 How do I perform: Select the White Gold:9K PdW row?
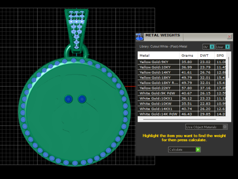coord(181,93)
